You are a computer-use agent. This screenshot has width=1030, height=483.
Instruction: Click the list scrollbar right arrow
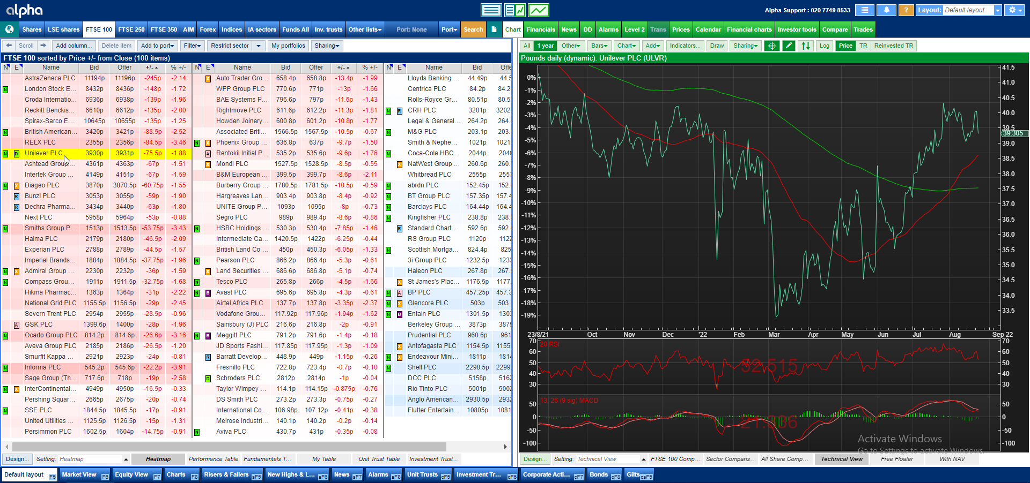[x=505, y=447]
